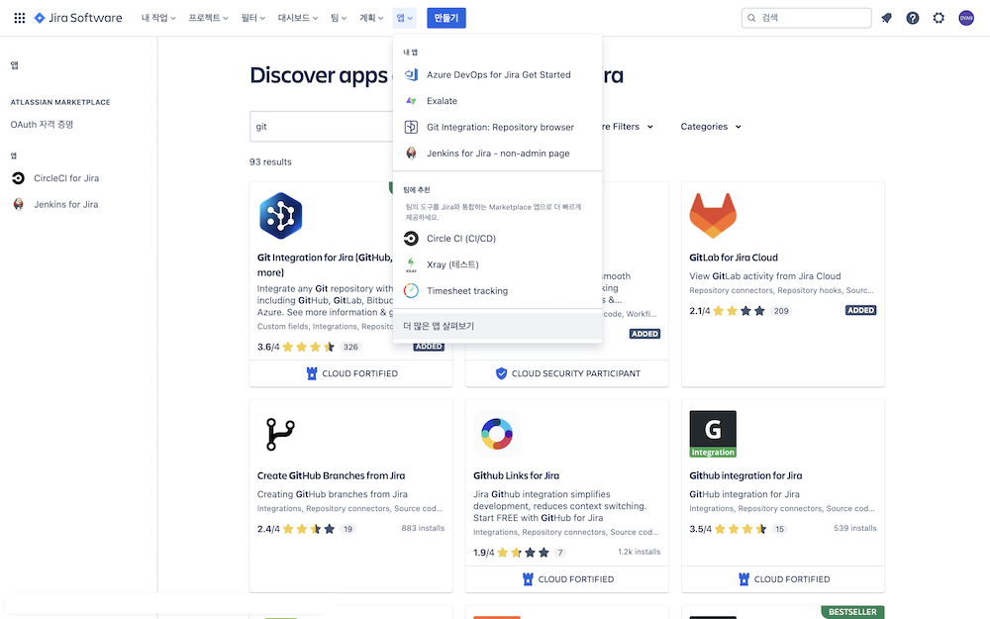Click the 2.1/4 star rating on GitLab
Screen dimensions: 990x619
pyautogui.click(x=740, y=311)
